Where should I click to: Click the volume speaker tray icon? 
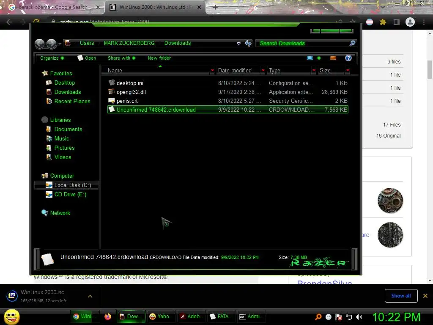(x=359, y=317)
